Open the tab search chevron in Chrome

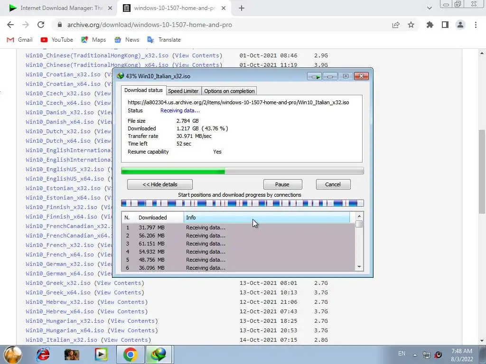click(429, 8)
